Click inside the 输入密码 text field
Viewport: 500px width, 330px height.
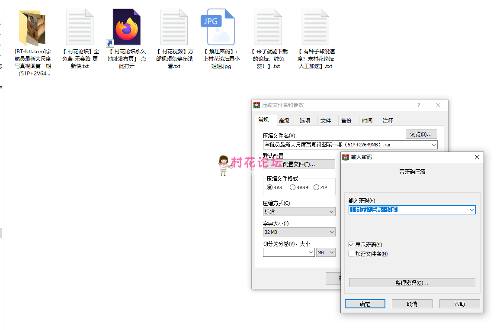pos(408,210)
